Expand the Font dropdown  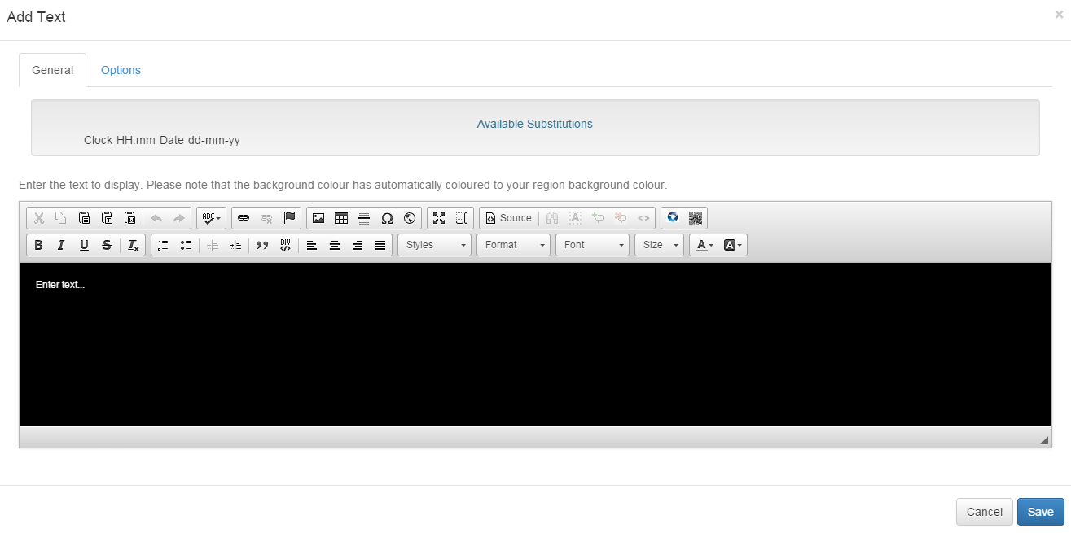(x=592, y=245)
